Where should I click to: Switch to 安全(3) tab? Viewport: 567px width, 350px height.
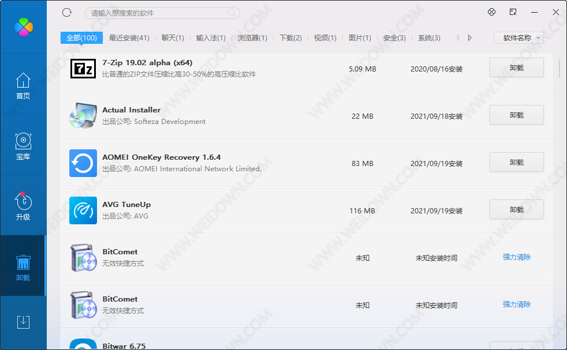(394, 38)
